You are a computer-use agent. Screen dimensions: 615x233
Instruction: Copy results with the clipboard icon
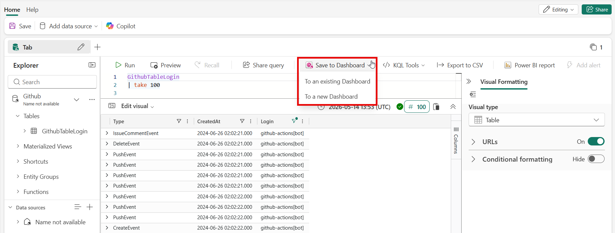point(436,107)
